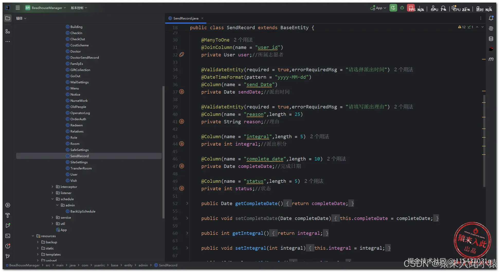Expand the service package

click(x=52, y=217)
